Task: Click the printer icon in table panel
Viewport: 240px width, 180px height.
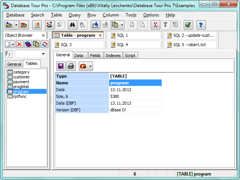Action: (71, 66)
